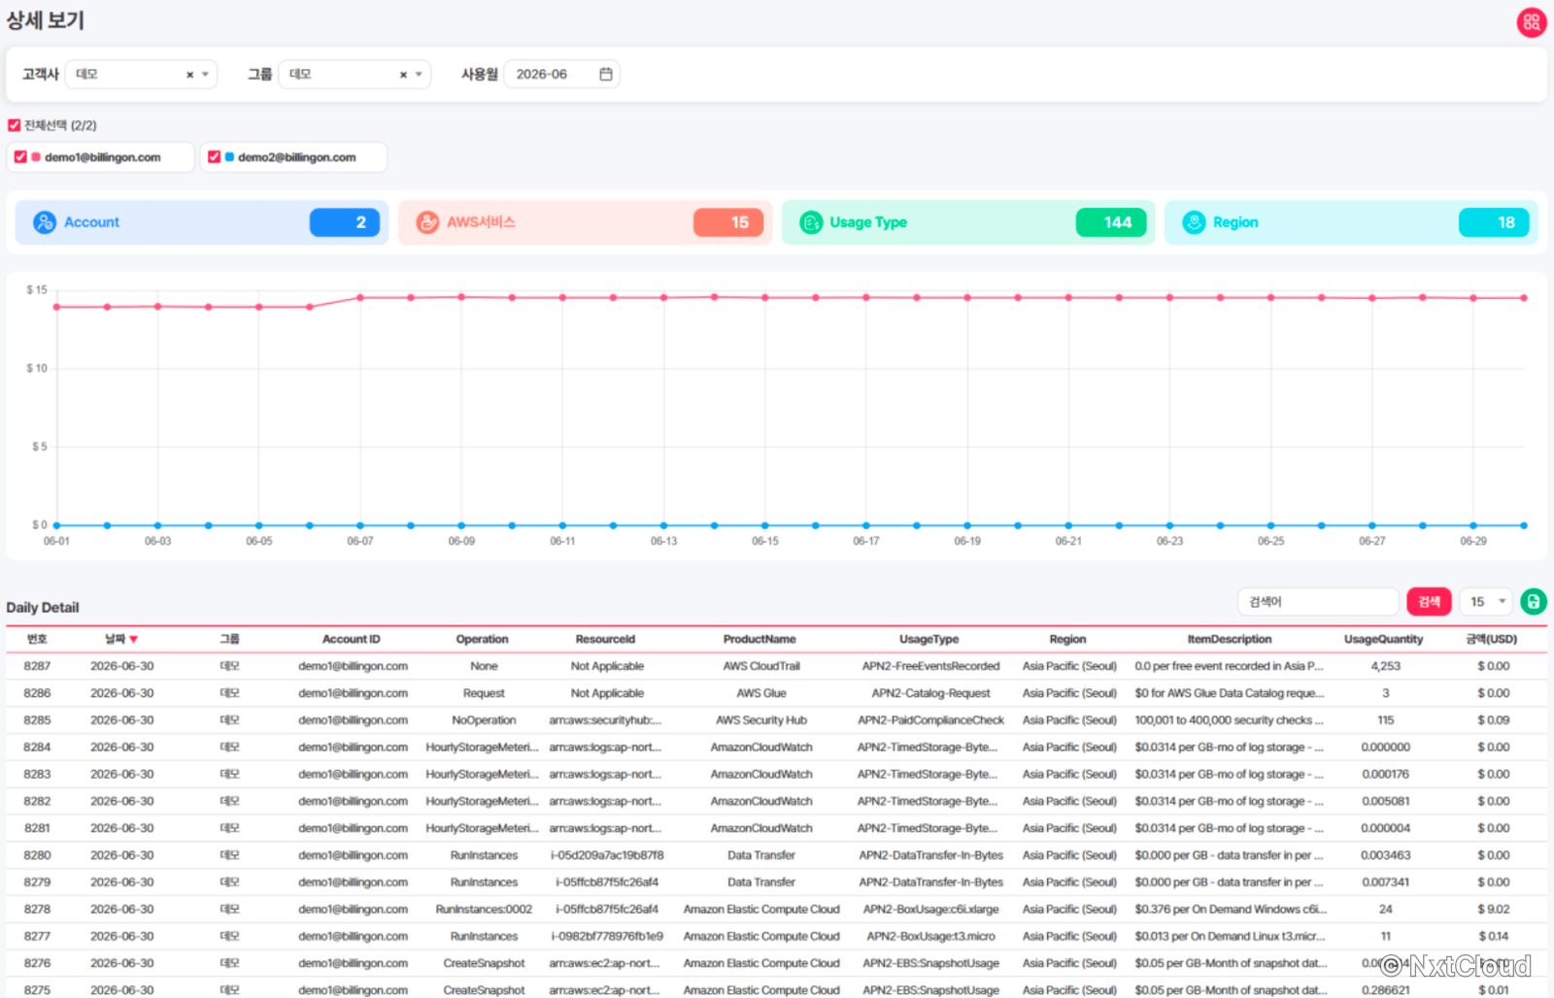This screenshot has height=998, width=1554.
Task: Click the 2026-06 usage month field
Action: [561, 75]
